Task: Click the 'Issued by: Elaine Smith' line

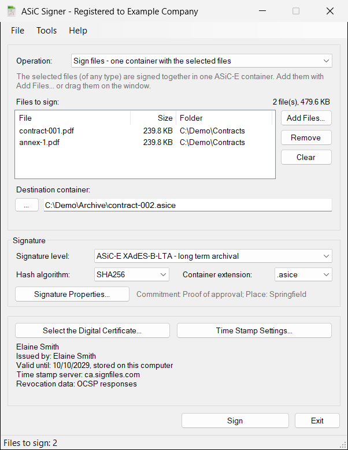Action: click(56, 356)
